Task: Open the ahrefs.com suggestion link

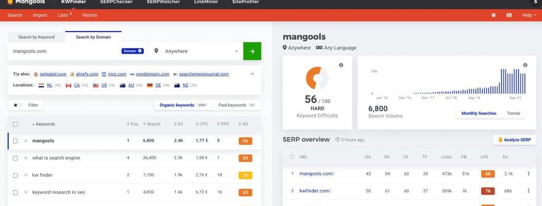Action: coord(87,74)
